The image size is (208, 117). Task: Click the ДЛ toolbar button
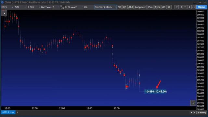coord(164,7)
